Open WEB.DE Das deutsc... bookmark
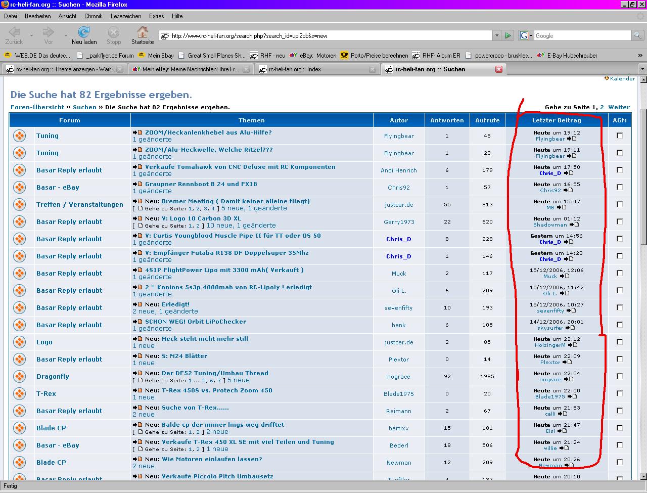647x493 pixels. [x=37, y=56]
